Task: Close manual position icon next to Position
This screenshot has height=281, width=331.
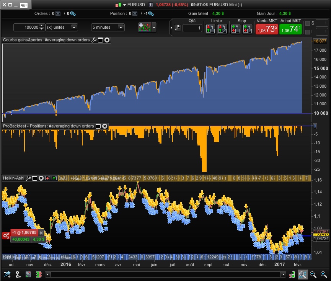Action: [x=135, y=13]
